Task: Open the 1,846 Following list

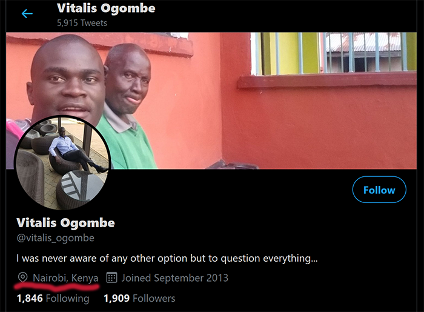Action: pyautogui.click(x=53, y=298)
